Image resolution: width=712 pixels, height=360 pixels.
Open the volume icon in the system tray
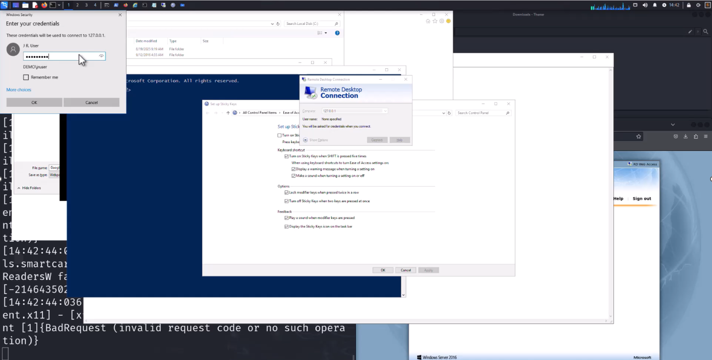click(x=645, y=5)
